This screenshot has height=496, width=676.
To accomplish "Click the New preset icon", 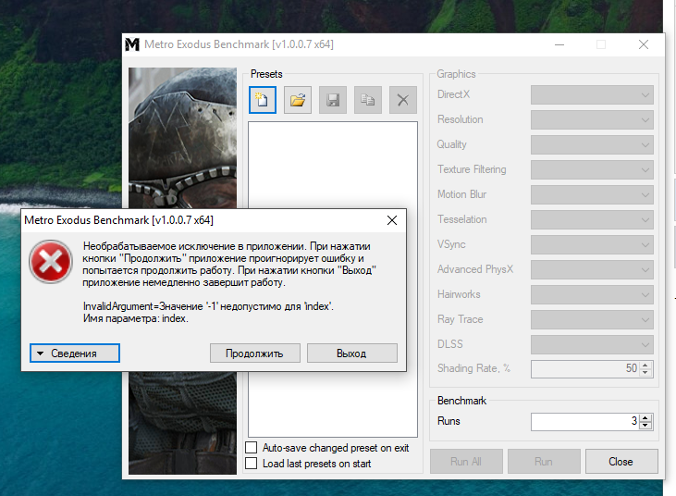I will [x=263, y=100].
